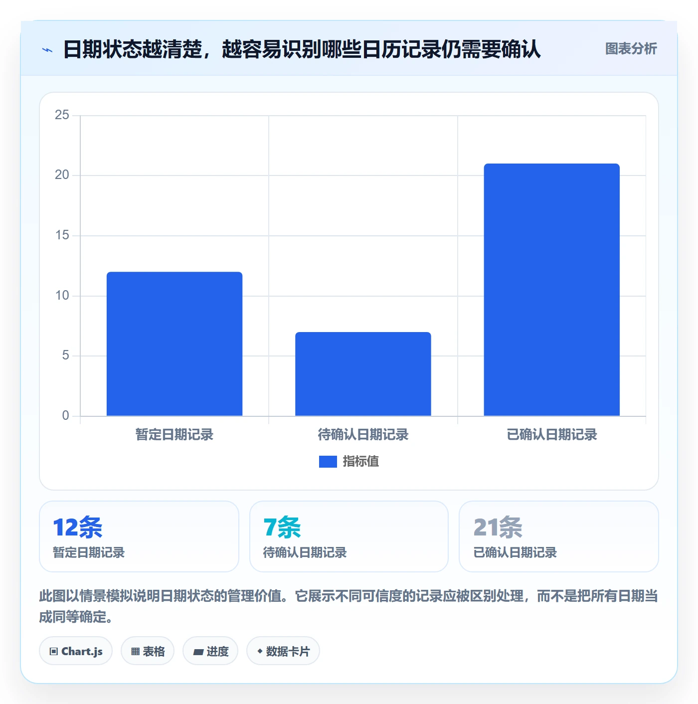698x704 pixels.
Task: Click the 图表分析 label in the header
Action: tap(631, 49)
